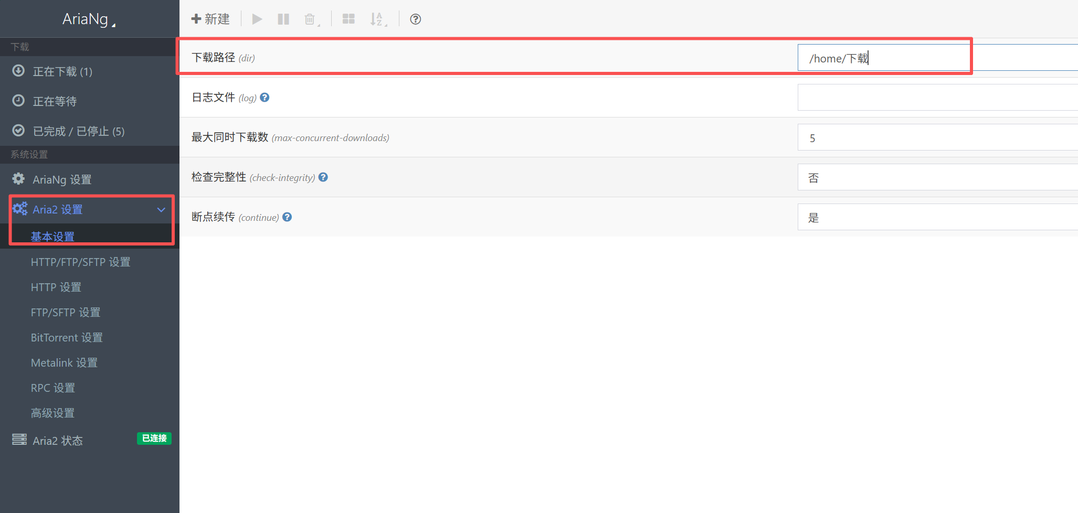Image resolution: width=1078 pixels, height=513 pixels.
Task: Pause selected tasks with pause icon
Action: pos(283,19)
